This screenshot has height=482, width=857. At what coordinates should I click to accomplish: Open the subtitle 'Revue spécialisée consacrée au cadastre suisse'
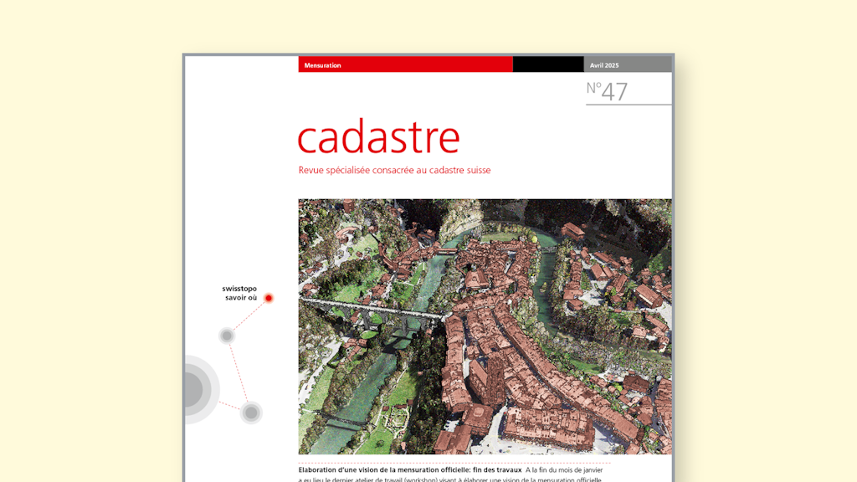click(x=394, y=171)
